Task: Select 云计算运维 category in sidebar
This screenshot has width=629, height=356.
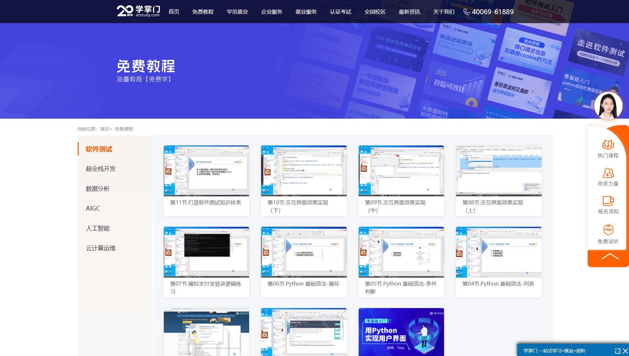Action: coord(101,248)
